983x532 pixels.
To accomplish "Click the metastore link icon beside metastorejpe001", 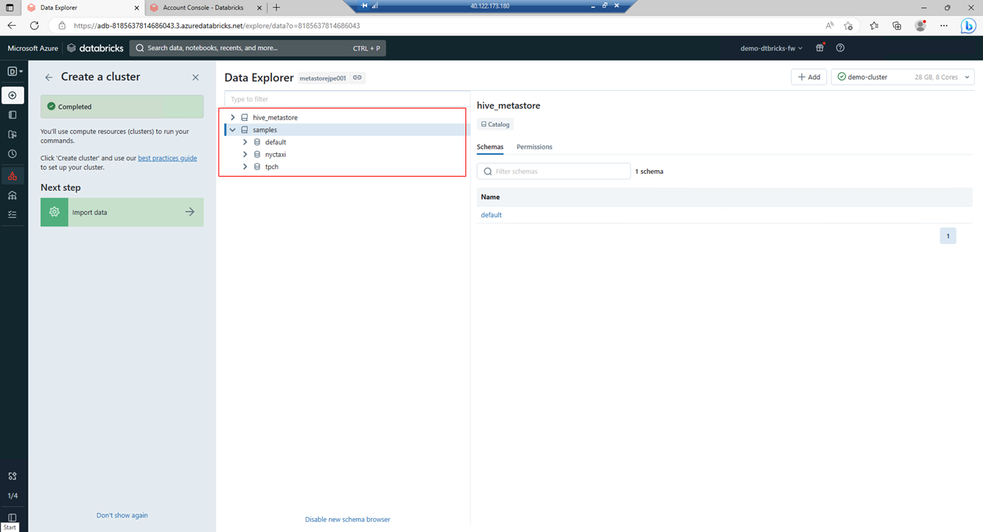I will (x=358, y=78).
